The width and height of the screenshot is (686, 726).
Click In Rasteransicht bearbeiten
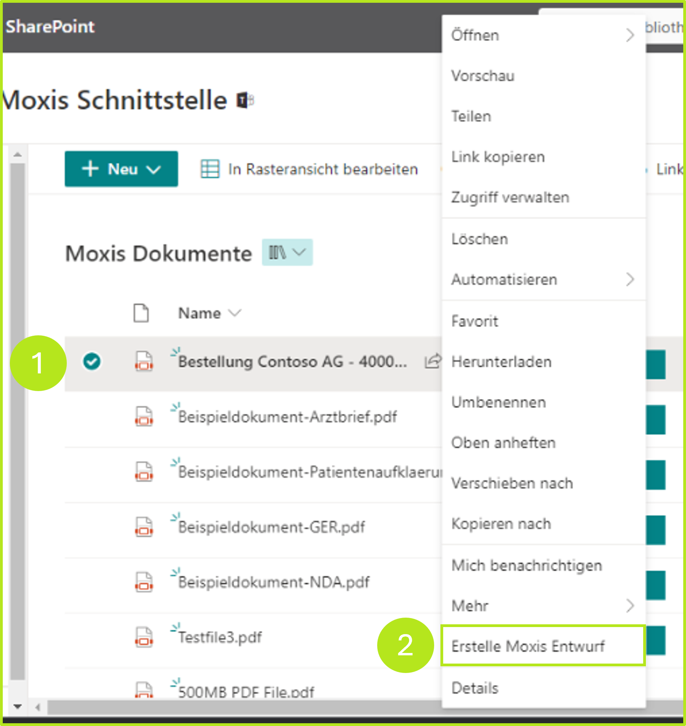click(x=322, y=169)
